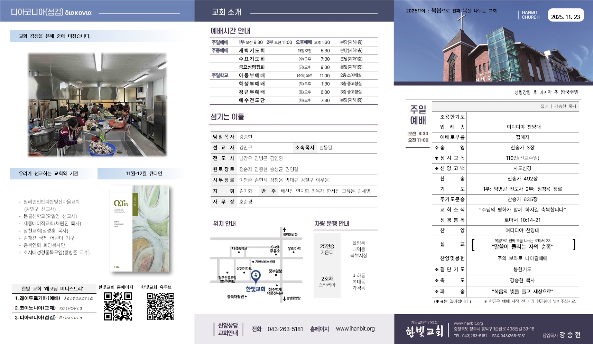Click the church kitchen photo

point(98,105)
